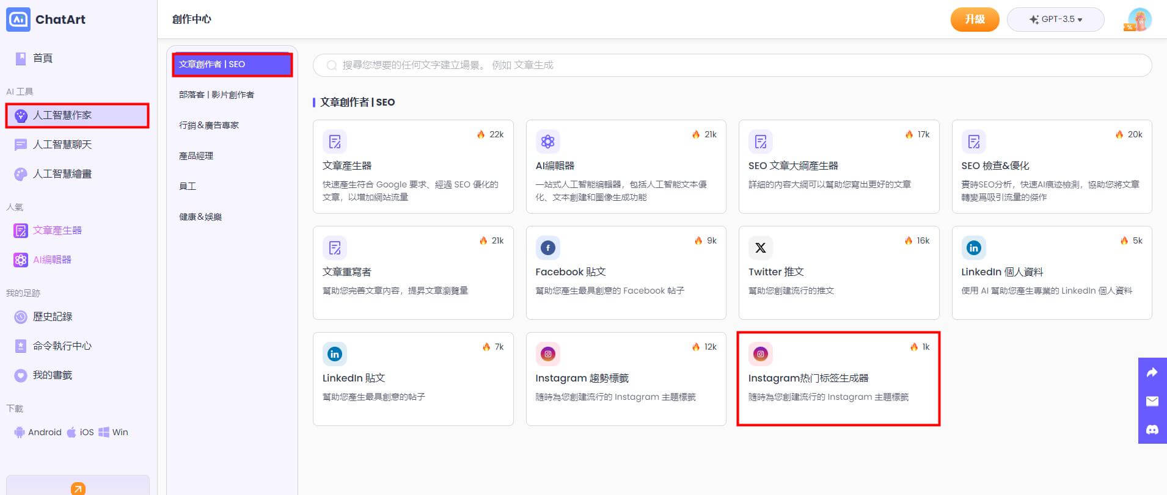Click the ChatArt logo icon

18,20
